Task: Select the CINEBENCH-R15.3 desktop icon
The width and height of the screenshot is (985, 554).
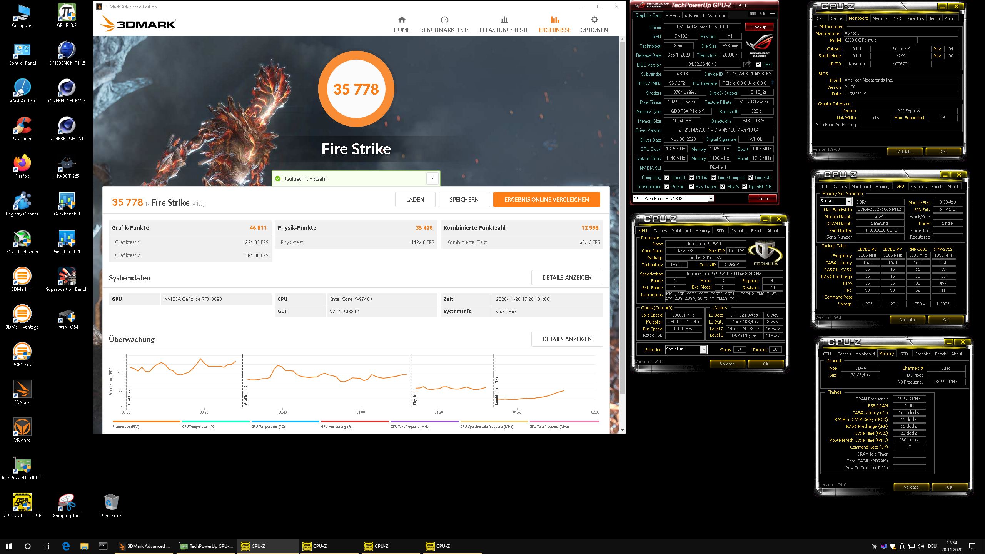Action: [67, 91]
